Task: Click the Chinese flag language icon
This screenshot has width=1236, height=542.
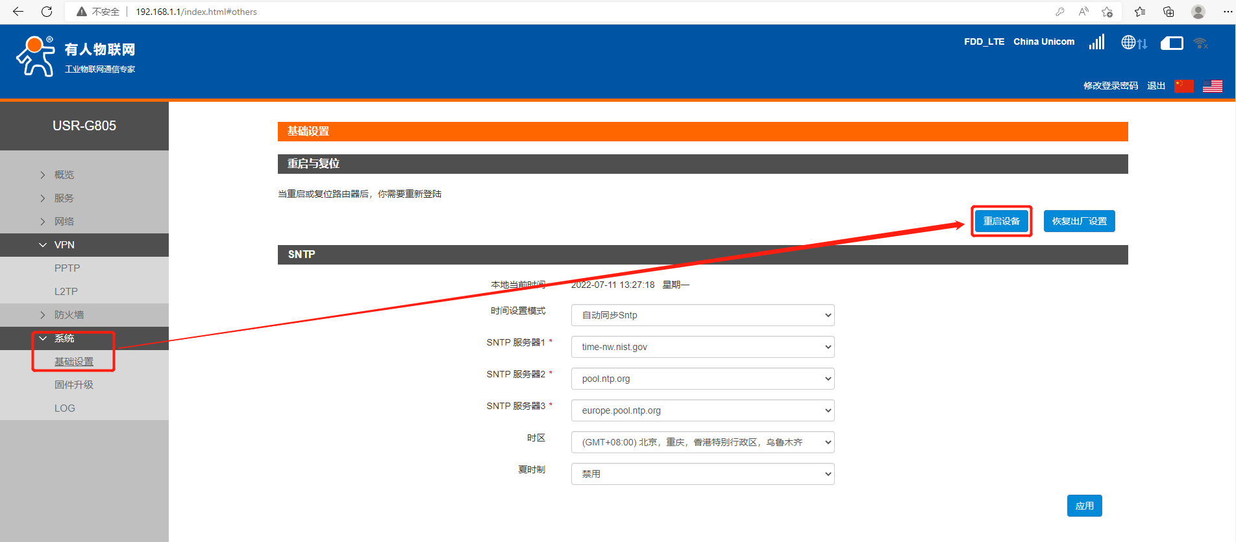Action: [x=1184, y=86]
